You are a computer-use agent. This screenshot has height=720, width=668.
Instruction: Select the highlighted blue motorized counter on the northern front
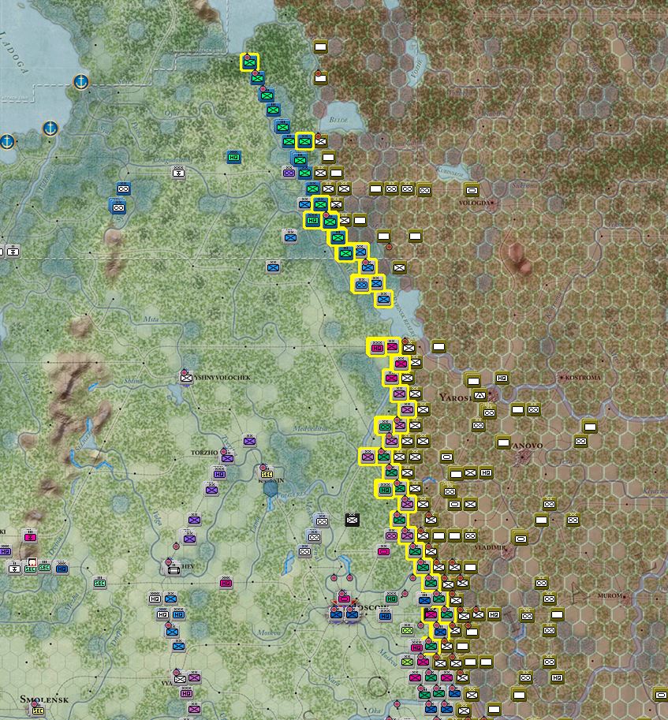click(x=361, y=285)
